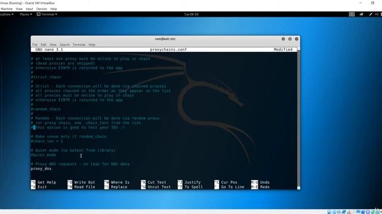Open the terminal Search menu
This screenshot has width=382, height=214.
[64, 45]
